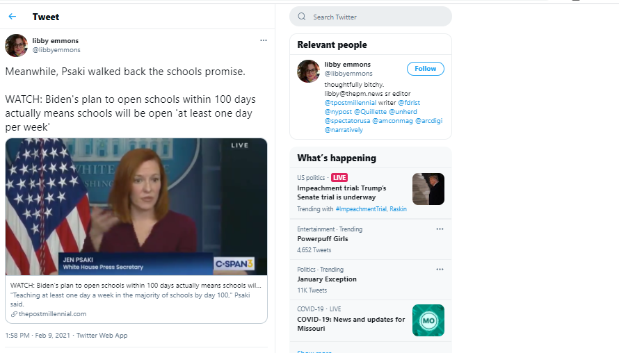Follow libby emmons
The height and width of the screenshot is (353, 619).
coord(425,69)
